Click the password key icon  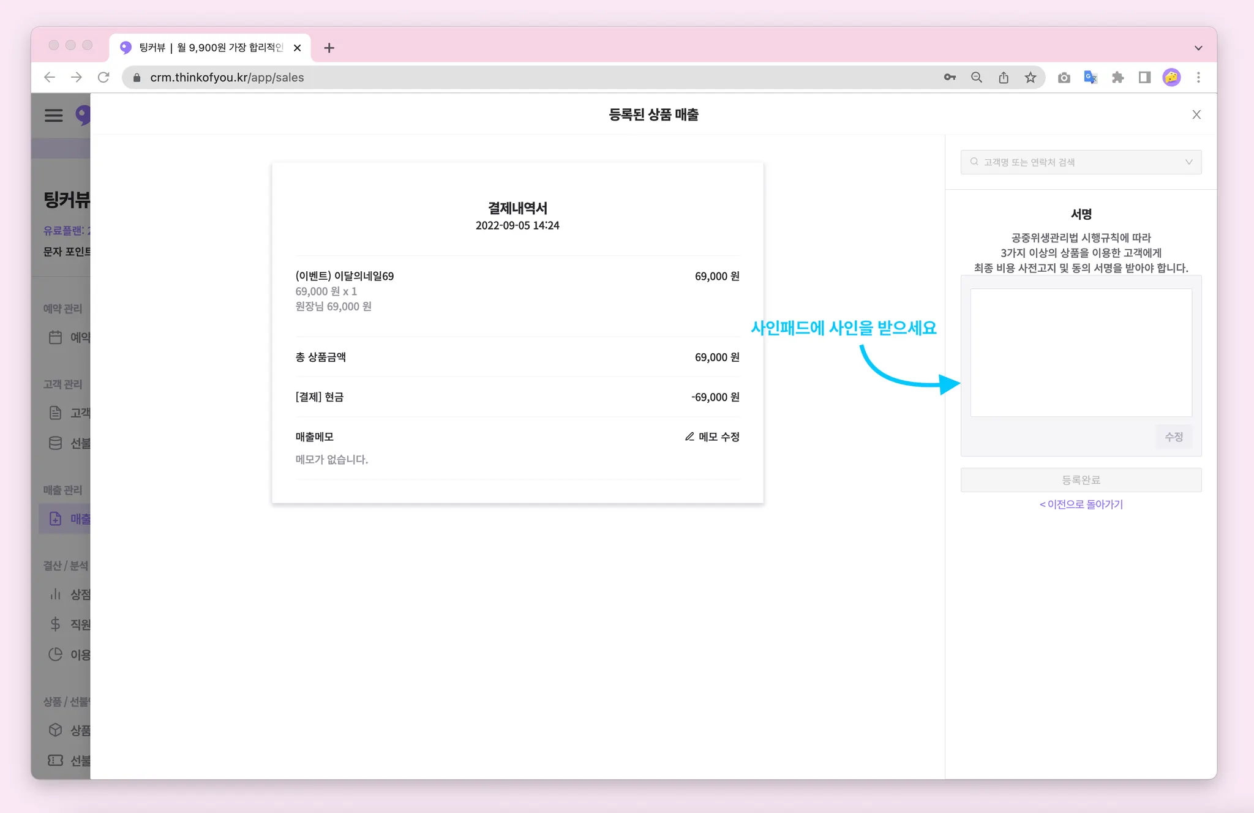950,77
